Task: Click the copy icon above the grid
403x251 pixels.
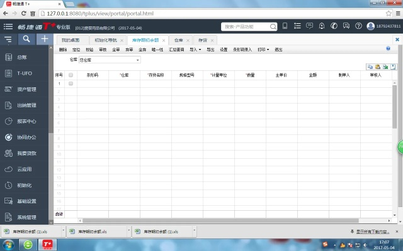Action: (370, 67)
